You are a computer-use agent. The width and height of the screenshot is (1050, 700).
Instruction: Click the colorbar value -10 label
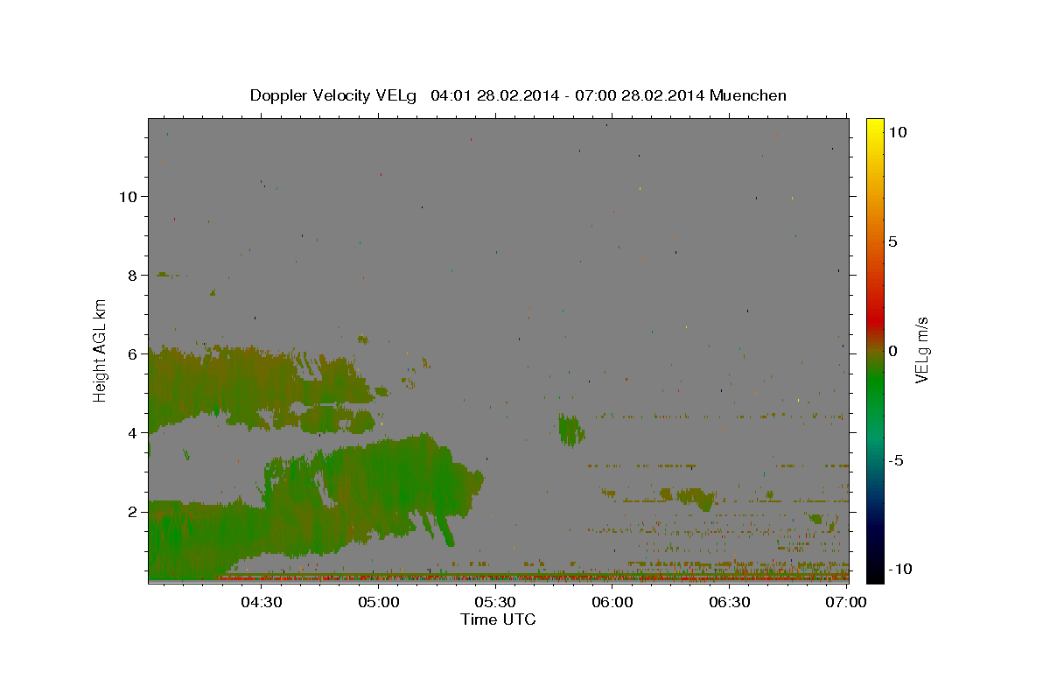click(899, 569)
